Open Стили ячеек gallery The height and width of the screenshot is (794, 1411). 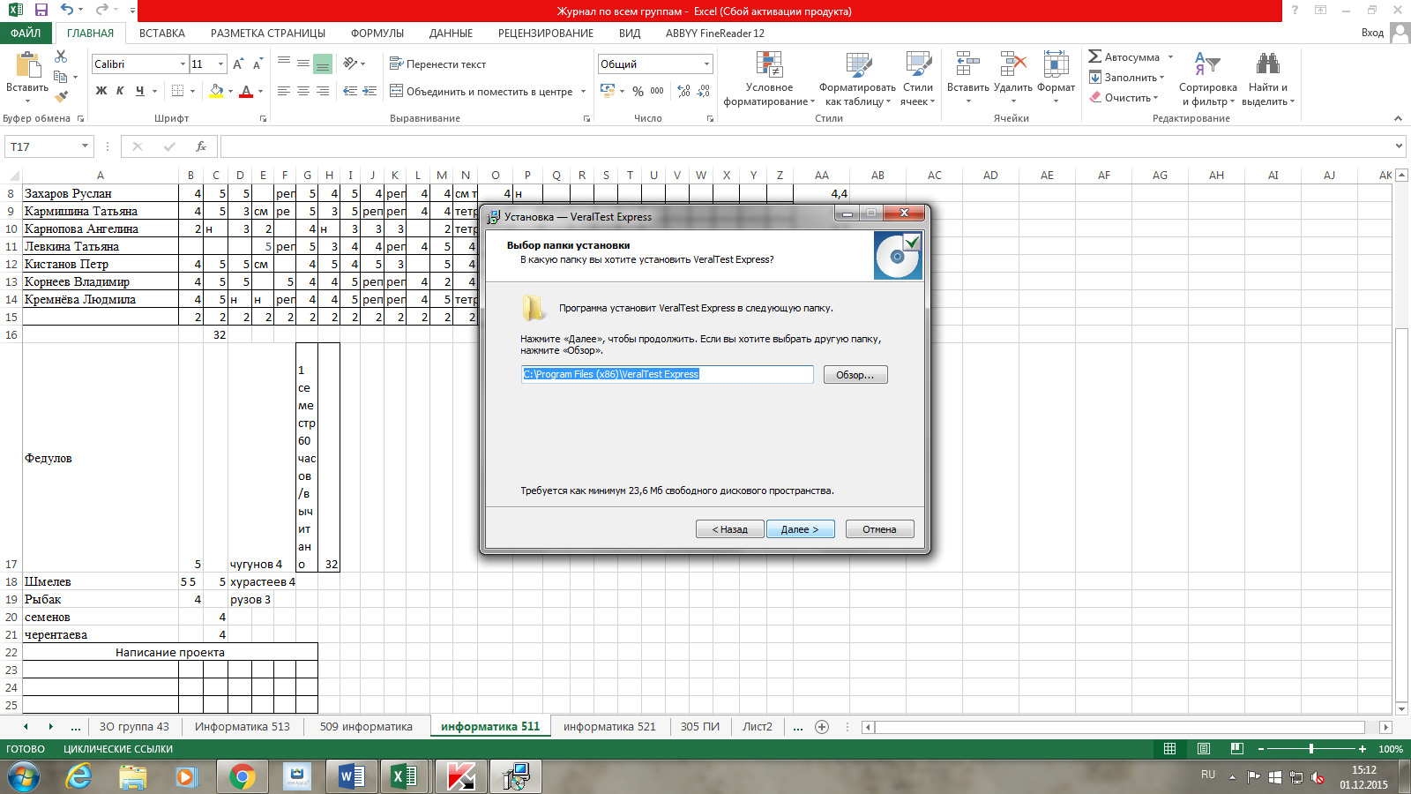918,79
